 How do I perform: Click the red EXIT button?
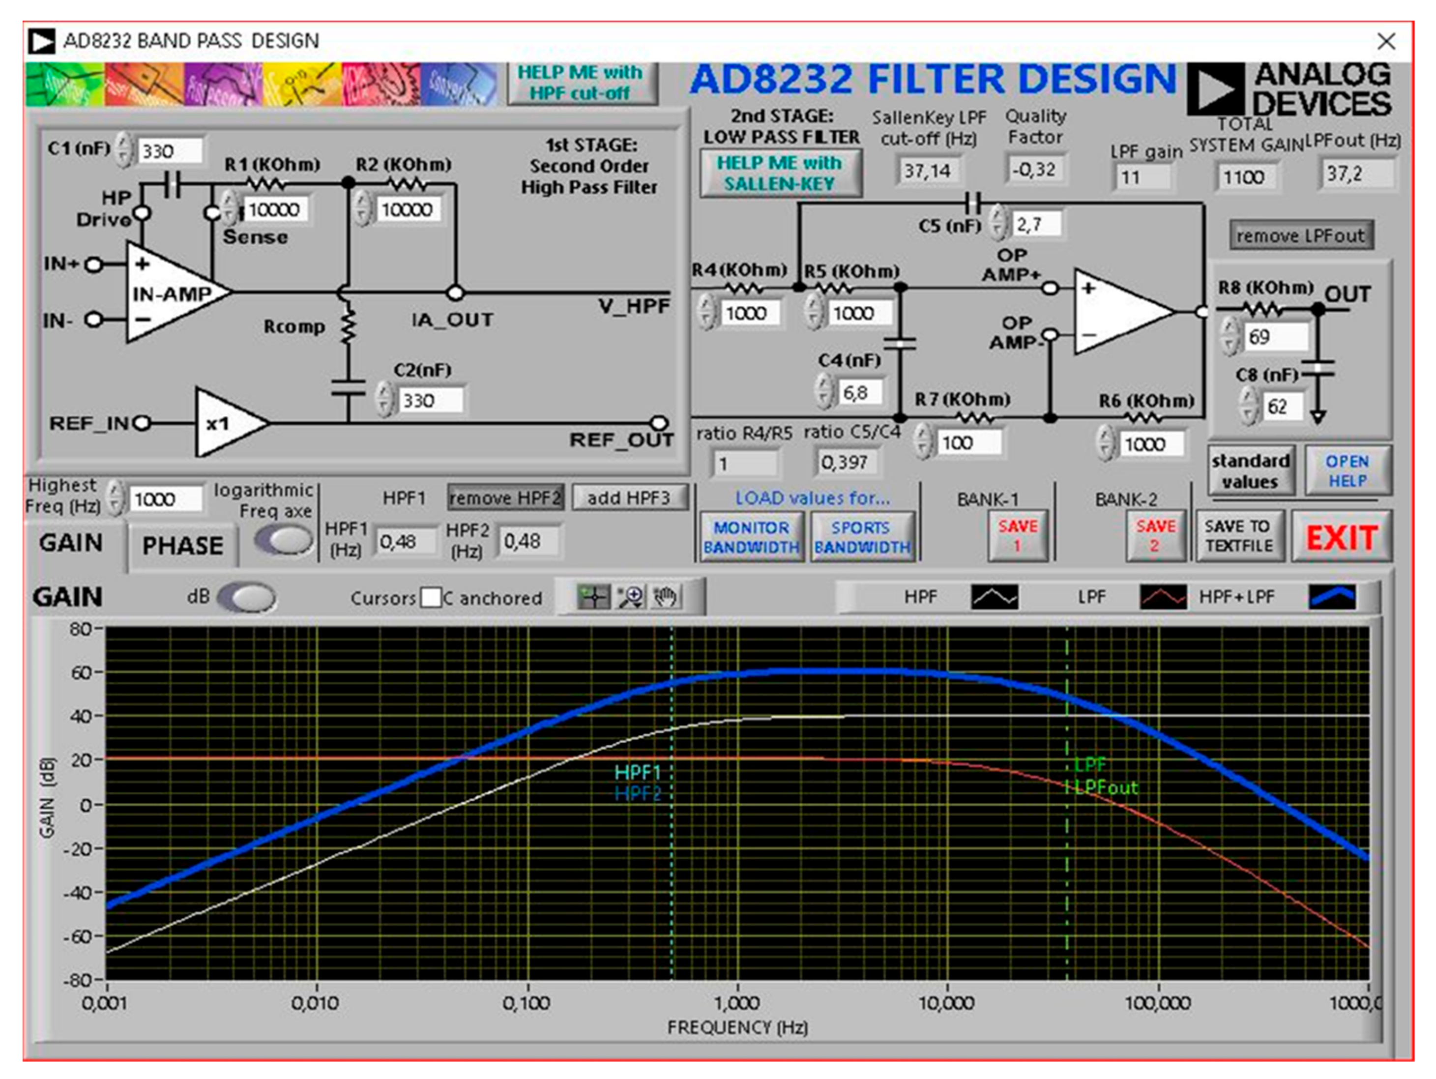click(x=1342, y=537)
